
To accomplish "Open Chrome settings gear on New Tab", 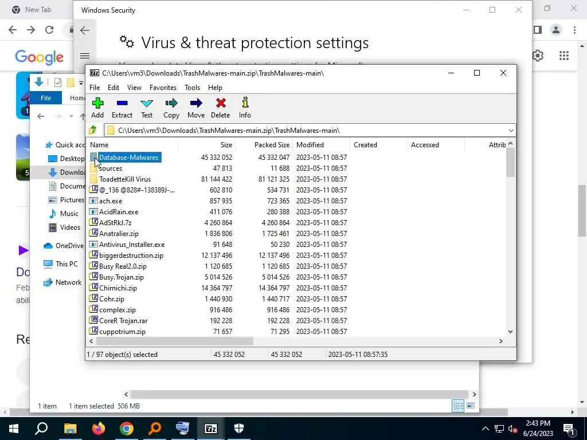I will pyautogui.click(x=538, y=56).
